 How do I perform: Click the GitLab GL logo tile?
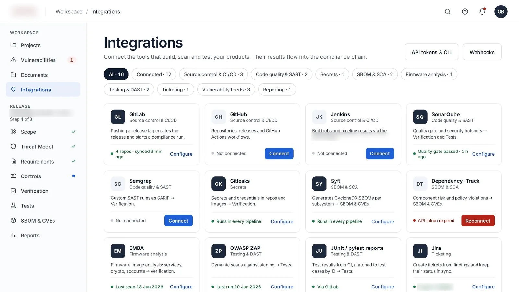(118, 117)
